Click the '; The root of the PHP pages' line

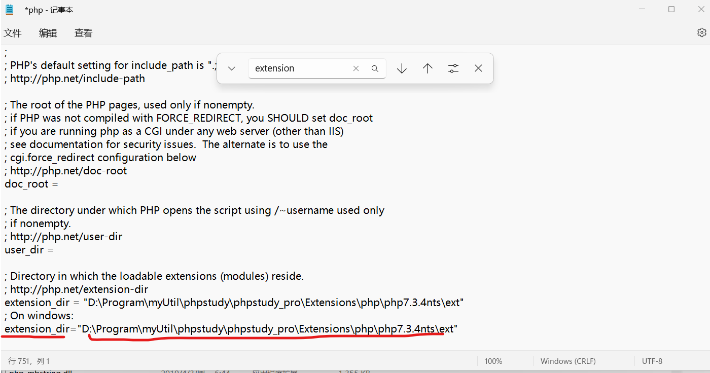(x=129, y=105)
